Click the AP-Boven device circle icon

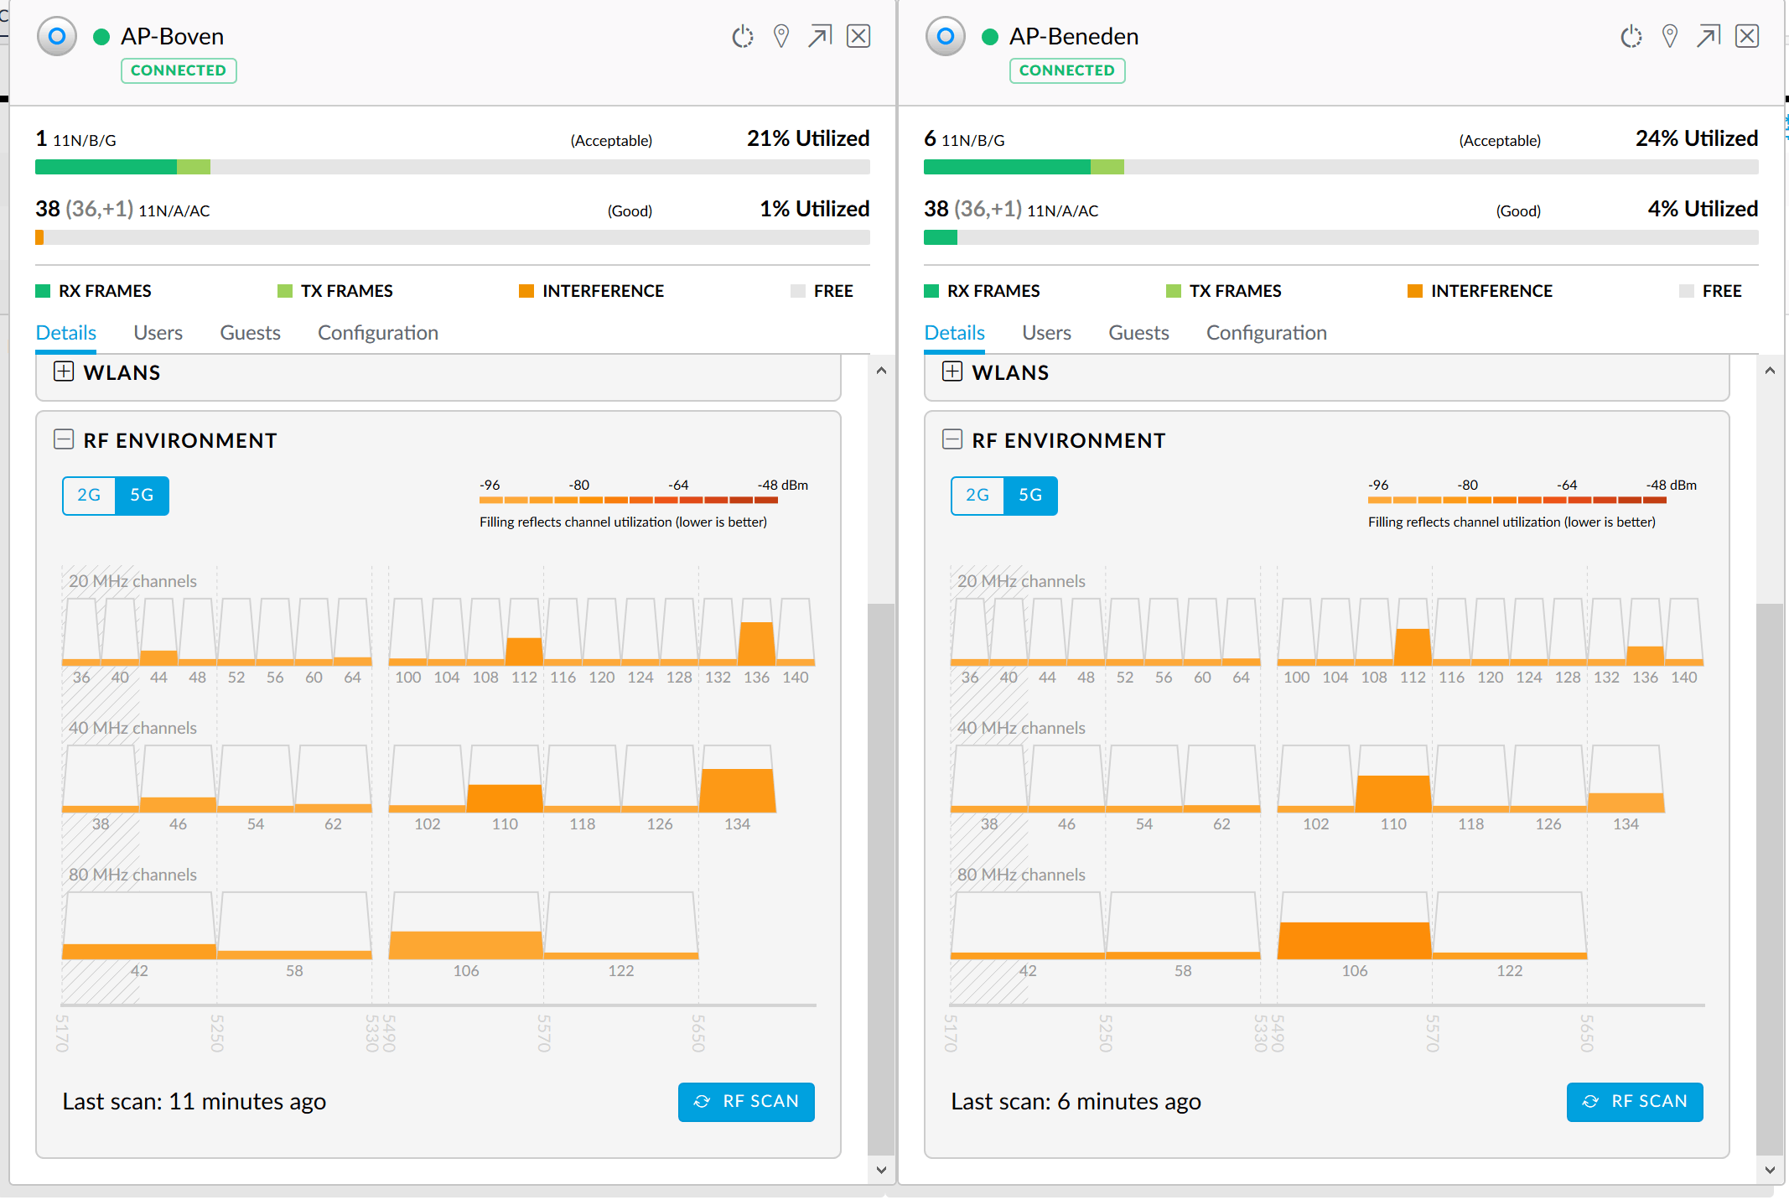click(57, 37)
